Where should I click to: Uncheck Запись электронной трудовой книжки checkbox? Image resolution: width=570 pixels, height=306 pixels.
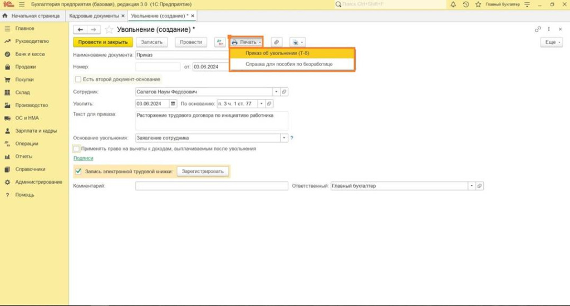click(x=78, y=171)
